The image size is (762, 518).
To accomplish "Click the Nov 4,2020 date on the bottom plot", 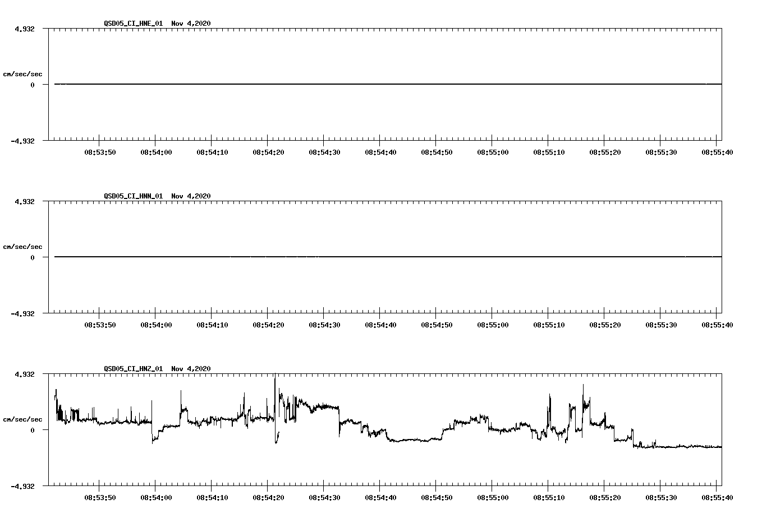I will (x=190, y=369).
